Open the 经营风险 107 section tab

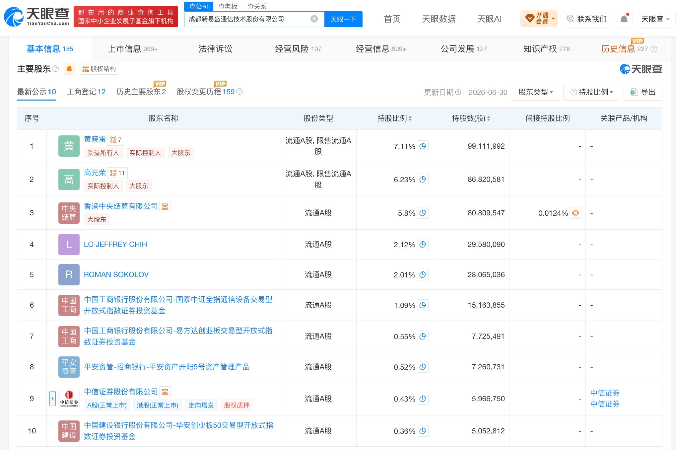(x=298, y=49)
